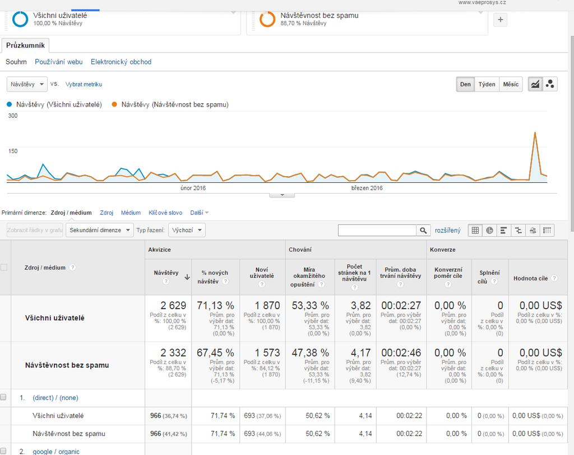Click the blue Všichni uživatelé segment donut icon

pyautogui.click(x=20, y=19)
